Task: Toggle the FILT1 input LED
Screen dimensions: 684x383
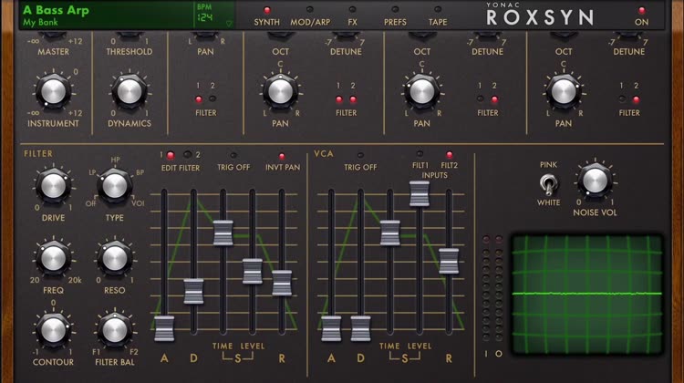Action: (x=420, y=153)
